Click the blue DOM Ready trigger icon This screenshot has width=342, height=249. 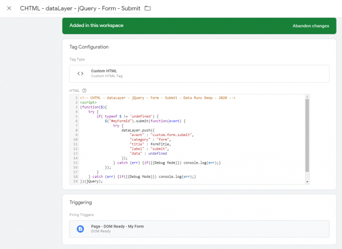(80, 229)
